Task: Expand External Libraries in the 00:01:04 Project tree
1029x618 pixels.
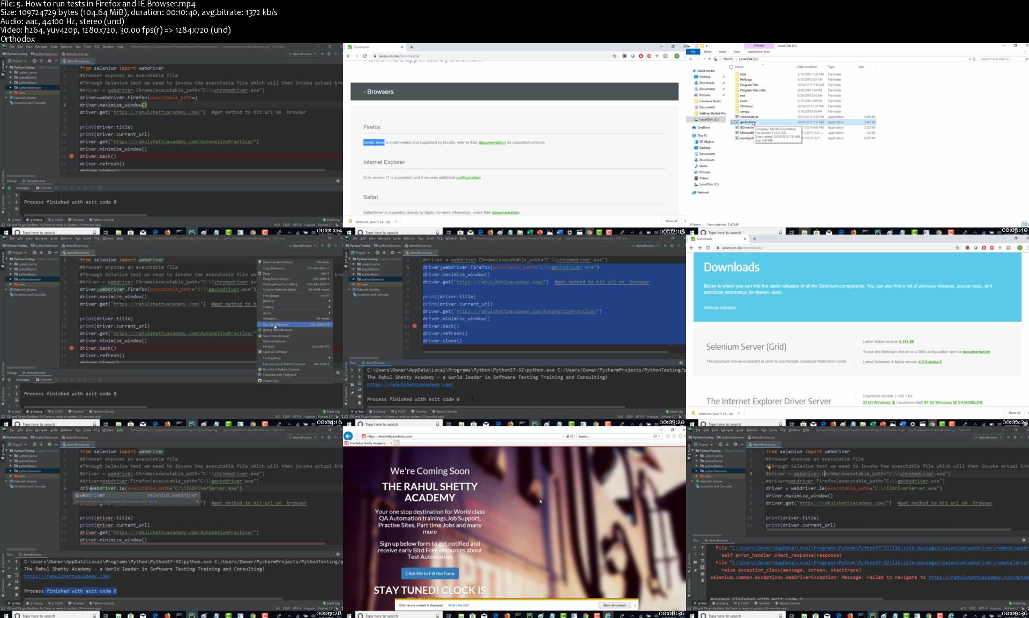Action: (x=6, y=97)
